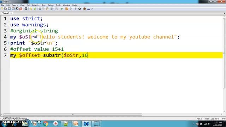
Task: Open the Window menu
Action: (x=66, y=5)
